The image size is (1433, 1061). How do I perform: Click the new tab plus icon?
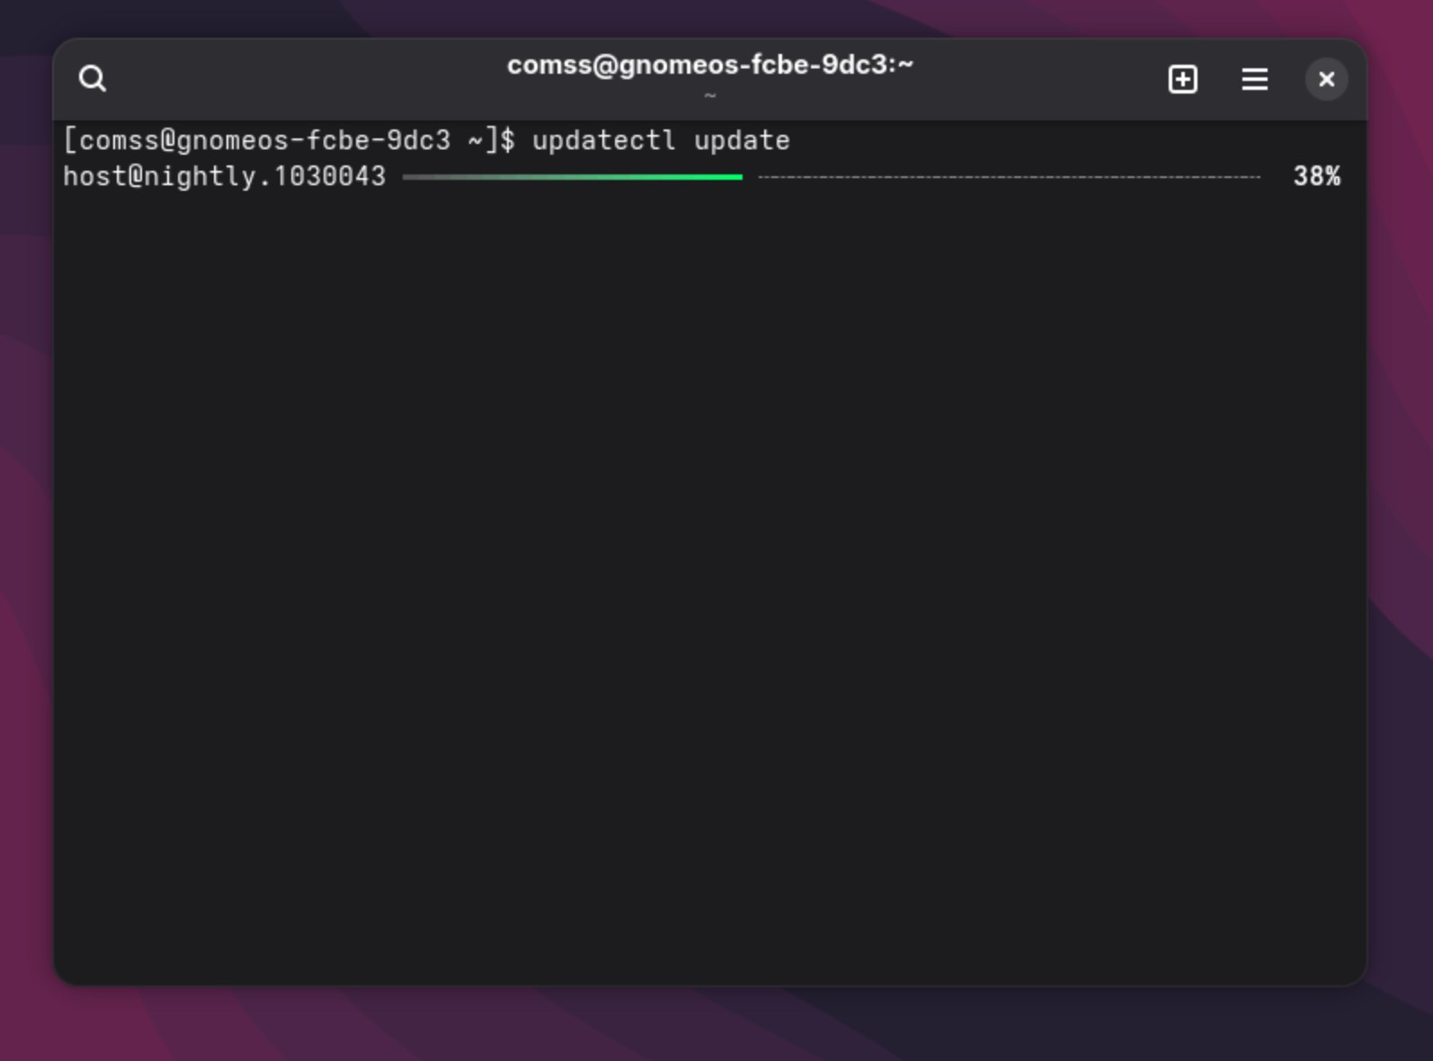pyautogui.click(x=1182, y=79)
